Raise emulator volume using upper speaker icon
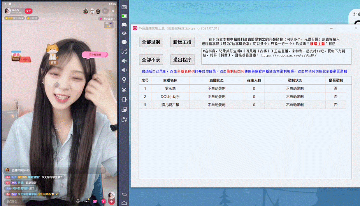 (124, 61)
